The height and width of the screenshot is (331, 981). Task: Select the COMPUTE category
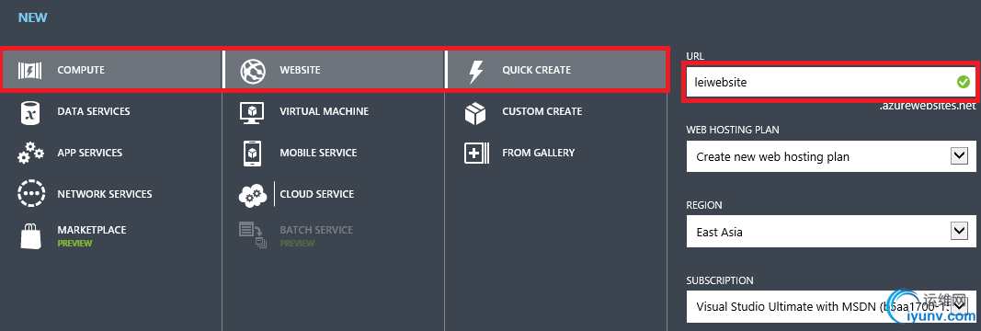point(110,70)
